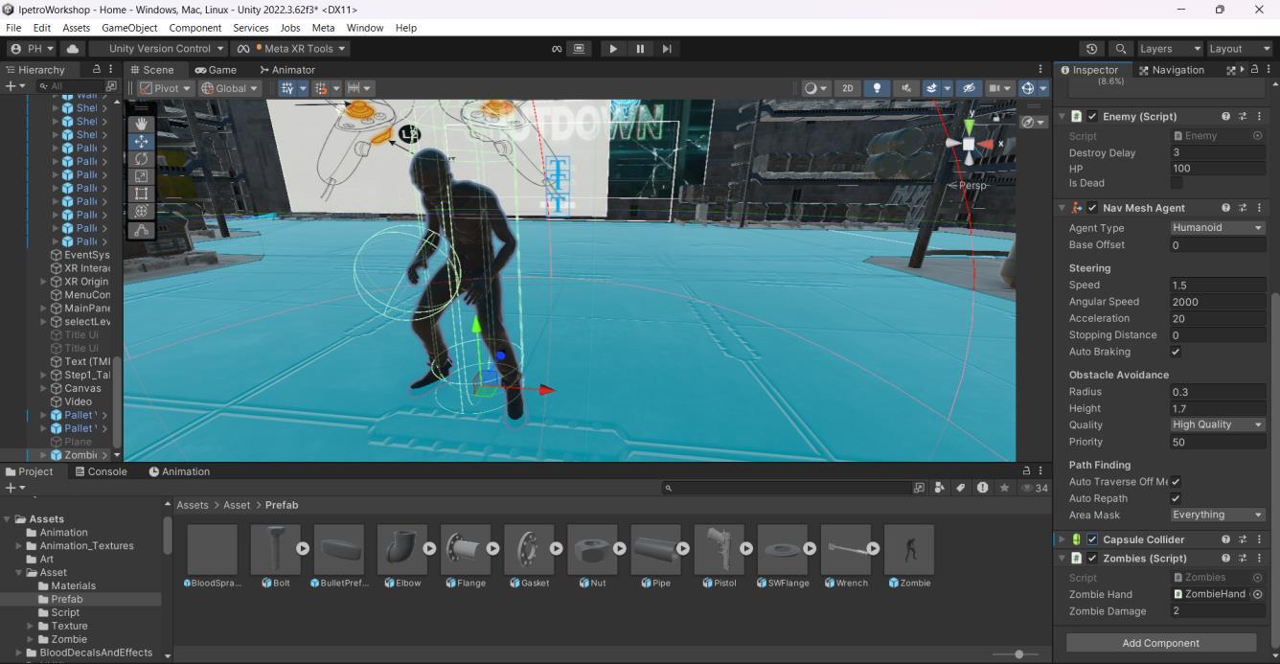Open ZombieHand object picker icon
The width and height of the screenshot is (1280, 664).
coord(1258,594)
